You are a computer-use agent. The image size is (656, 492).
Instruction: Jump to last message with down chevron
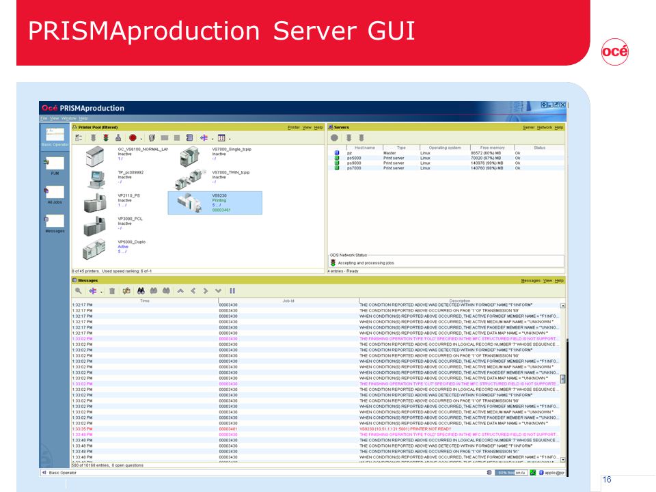coord(218,291)
